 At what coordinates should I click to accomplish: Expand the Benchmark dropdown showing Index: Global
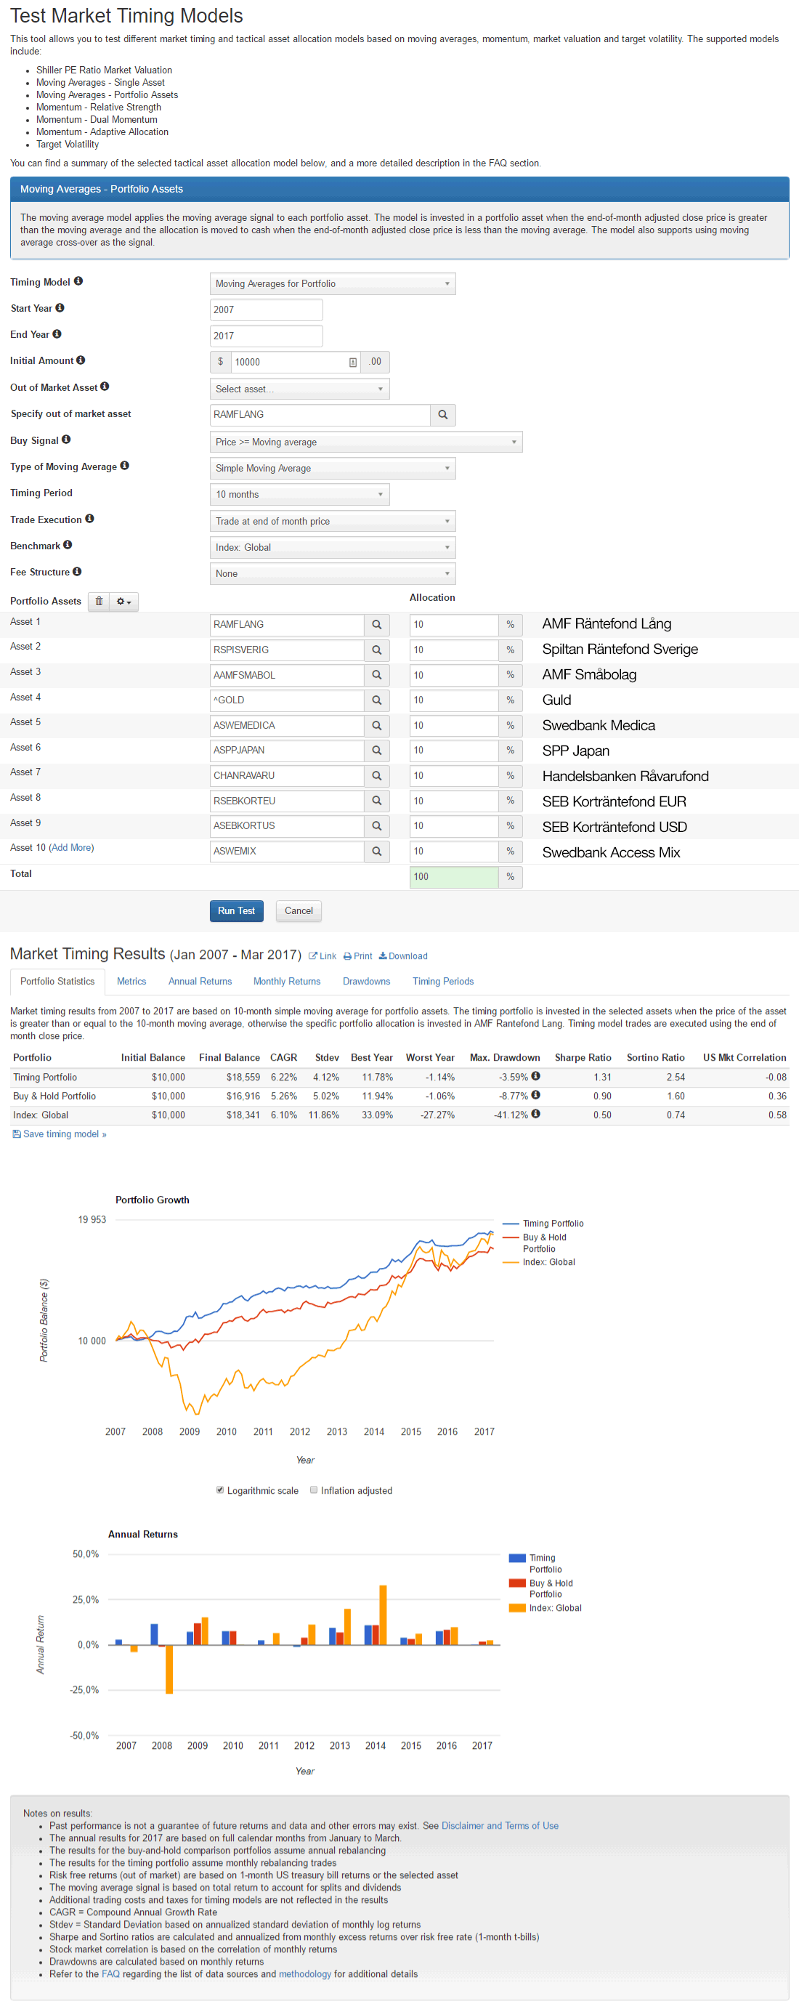(332, 548)
